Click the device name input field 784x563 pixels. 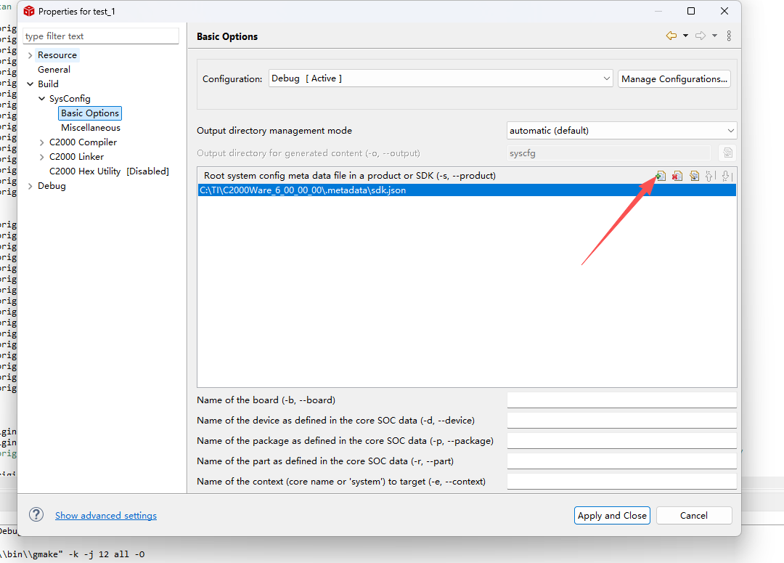pyautogui.click(x=621, y=421)
